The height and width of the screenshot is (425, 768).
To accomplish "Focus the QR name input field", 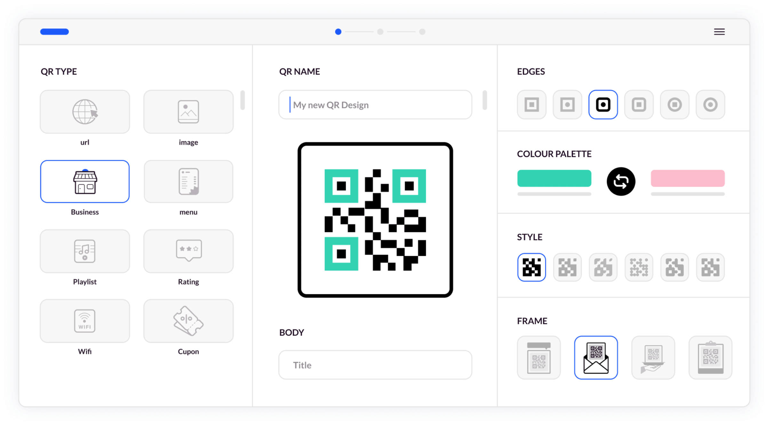I will 375,105.
